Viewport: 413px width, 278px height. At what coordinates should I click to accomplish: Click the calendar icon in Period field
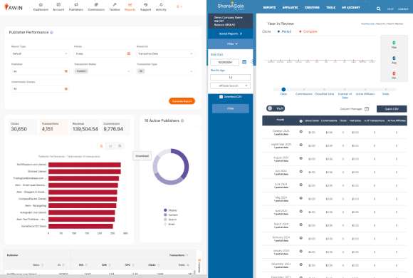[x=129, y=53]
